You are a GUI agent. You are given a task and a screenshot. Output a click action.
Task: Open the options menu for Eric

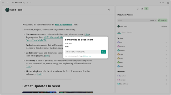166,43
